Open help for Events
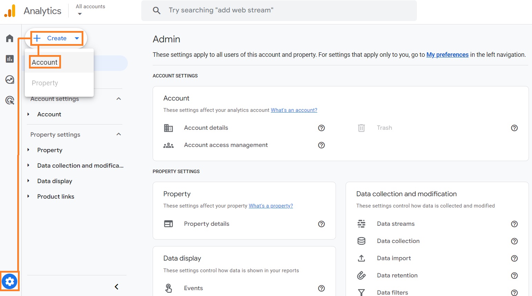The image size is (532, 296). (321, 288)
